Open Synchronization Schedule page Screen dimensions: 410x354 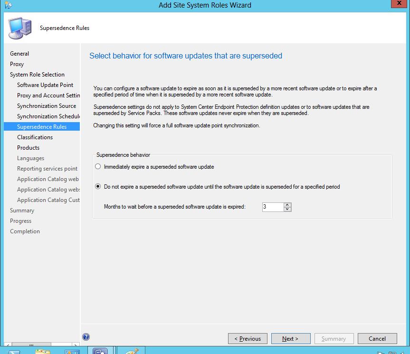click(x=48, y=116)
